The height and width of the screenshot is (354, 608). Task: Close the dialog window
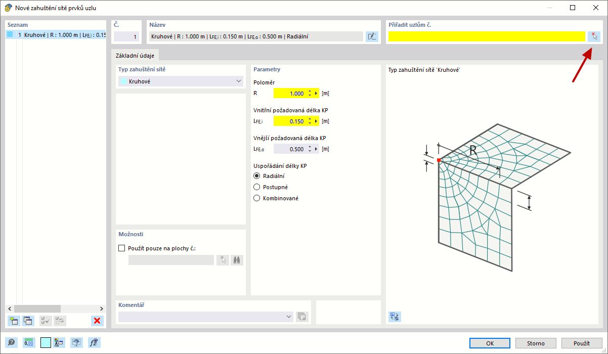click(x=595, y=8)
